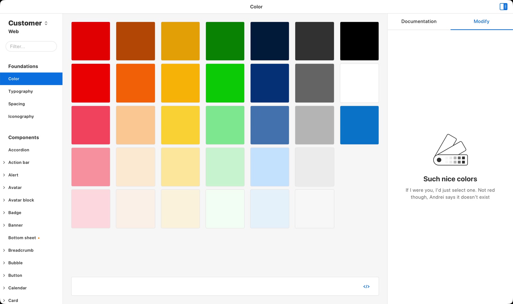Pick the dark green swatch in top row

coord(225,41)
